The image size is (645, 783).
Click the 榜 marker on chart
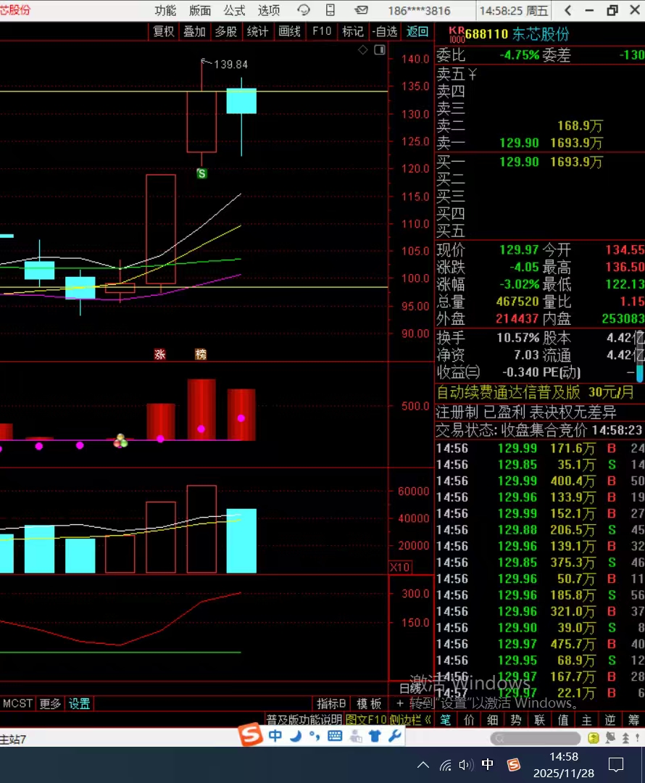[x=201, y=355]
